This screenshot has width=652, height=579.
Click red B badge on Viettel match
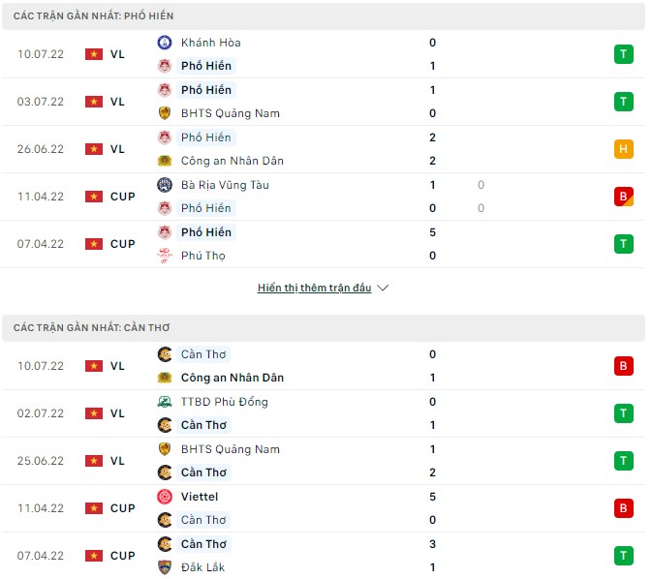623,508
